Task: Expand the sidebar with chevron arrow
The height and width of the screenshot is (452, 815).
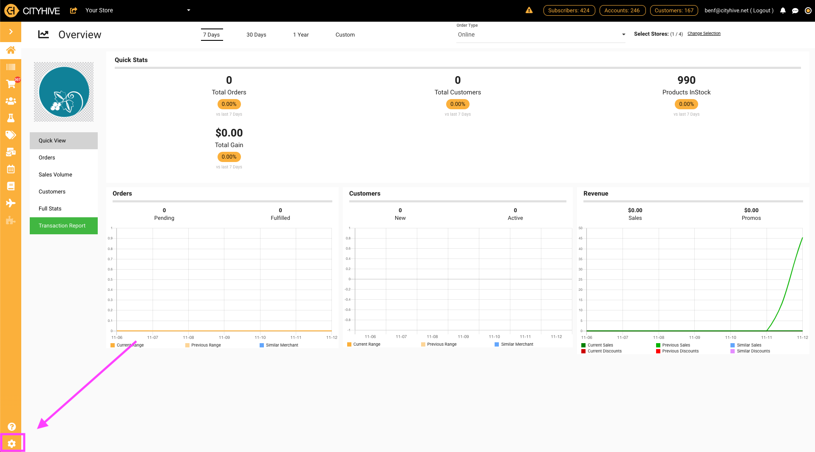Action: (x=11, y=31)
